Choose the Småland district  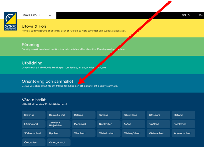click(x=158, y=124)
